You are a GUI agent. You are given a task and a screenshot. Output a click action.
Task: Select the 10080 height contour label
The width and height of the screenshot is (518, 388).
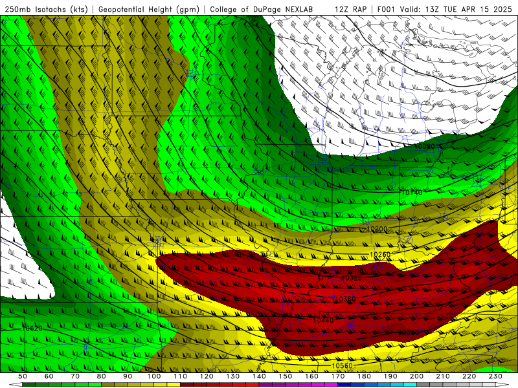(425, 146)
